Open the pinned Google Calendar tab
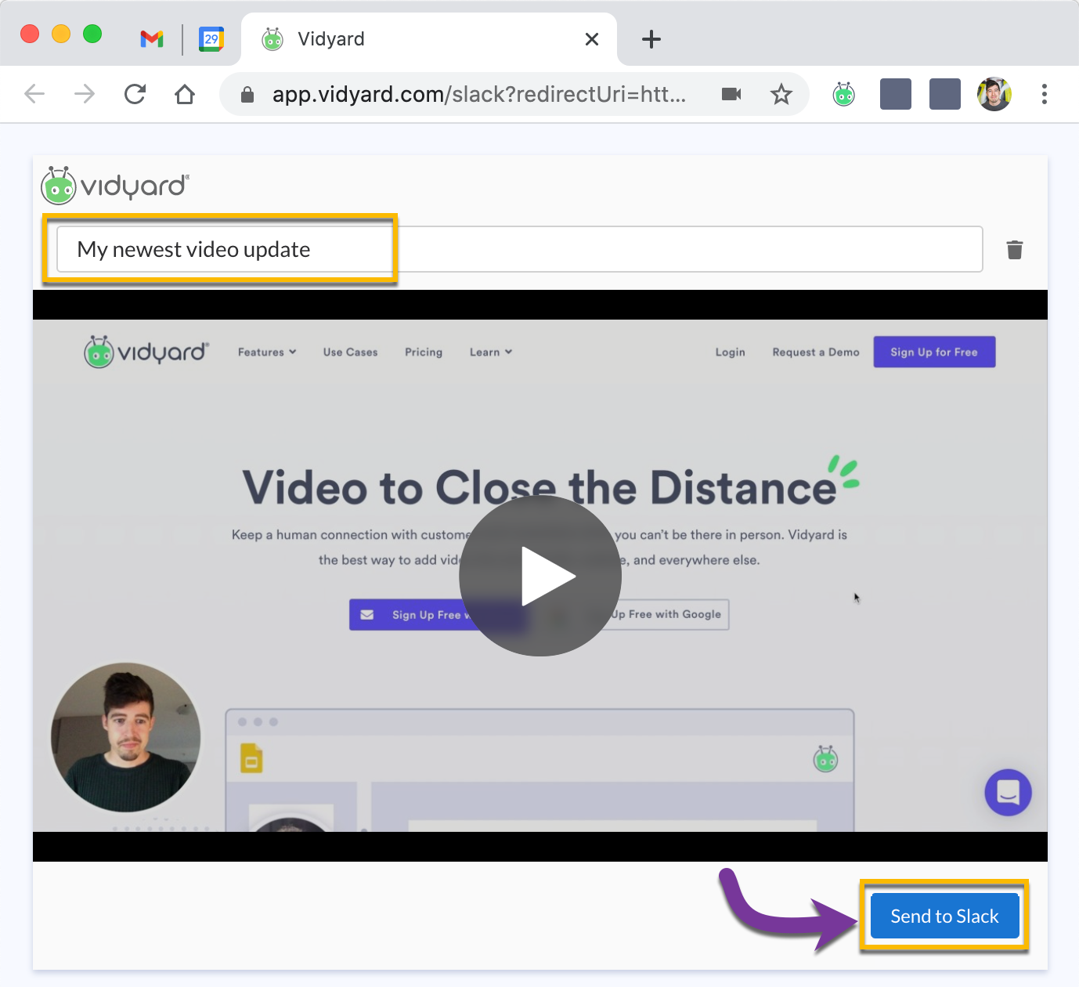This screenshot has width=1079, height=987. pos(211,38)
